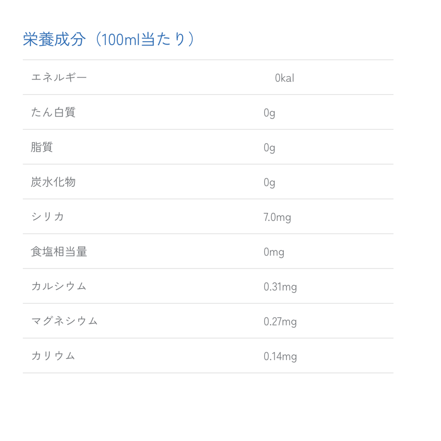Screen dimensions: 441x441
Task: Click the 0g value beside 脂質
Action: click(x=269, y=148)
